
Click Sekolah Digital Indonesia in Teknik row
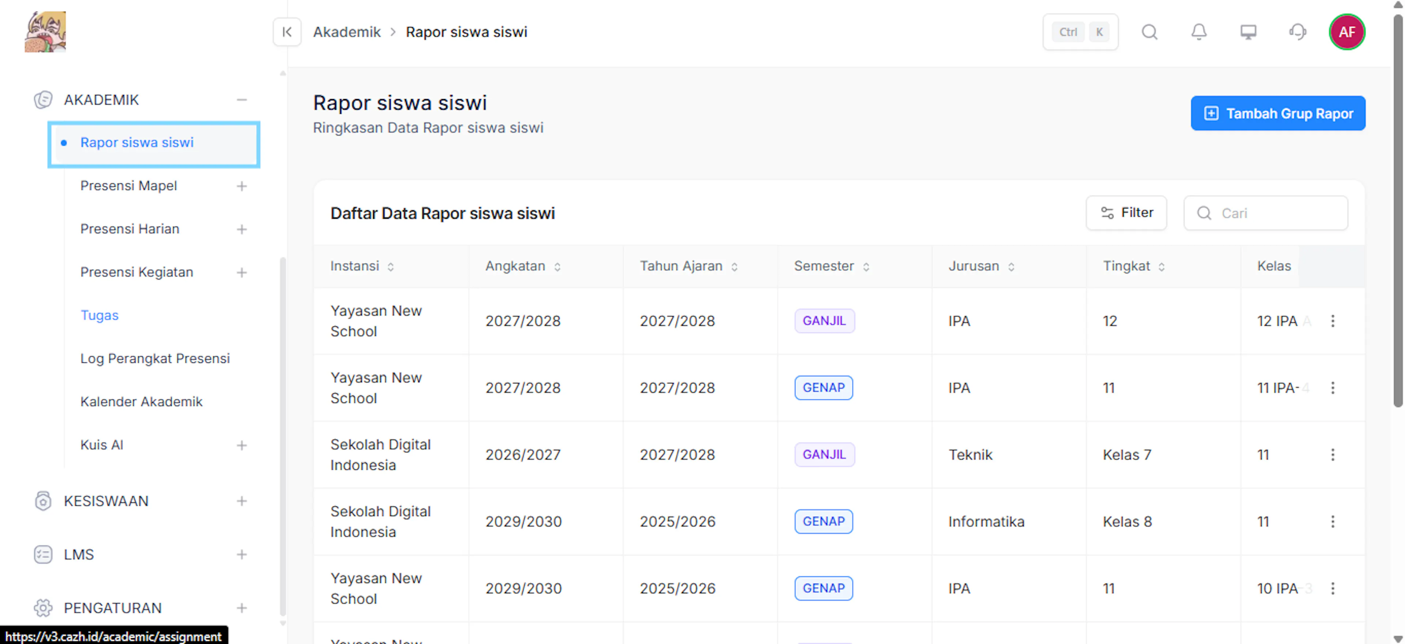[x=381, y=455]
